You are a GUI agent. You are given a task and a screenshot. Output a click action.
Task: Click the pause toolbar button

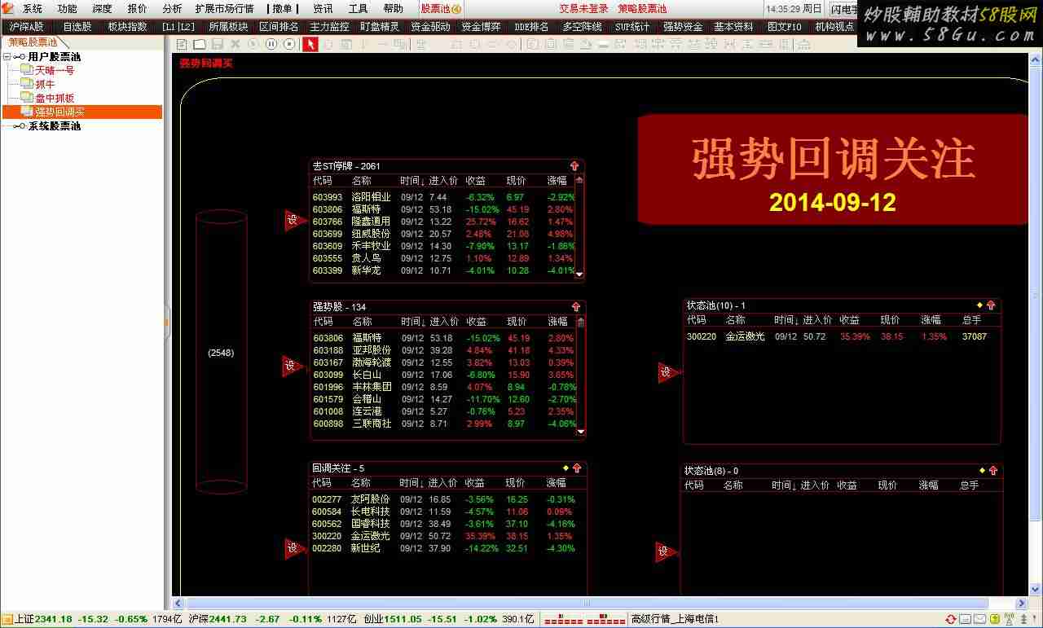tap(271, 44)
